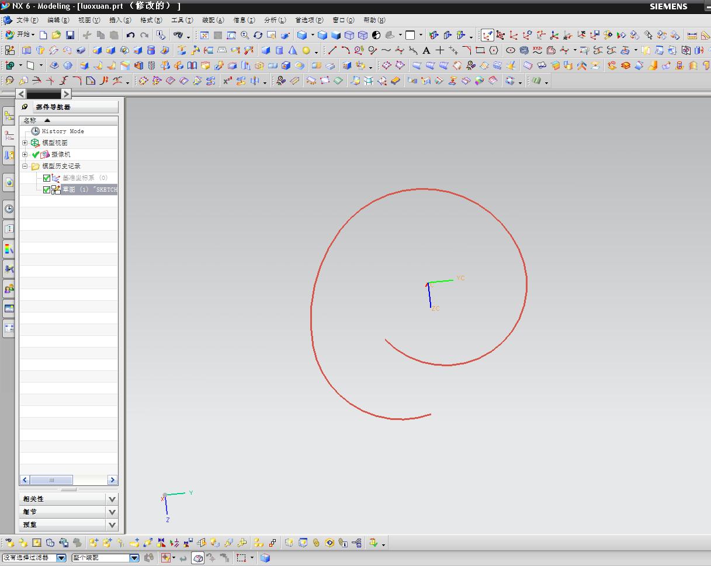This screenshot has width=711, height=566.
Task: Create a new file with the New icon
Action: point(43,35)
